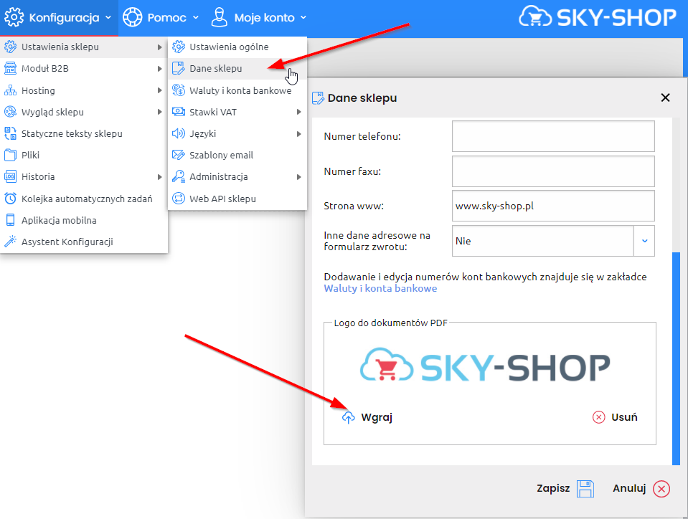The width and height of the screenshot is (688, 519).
Task: Expand the Historia submenu arrow
Action: (160, 177)
